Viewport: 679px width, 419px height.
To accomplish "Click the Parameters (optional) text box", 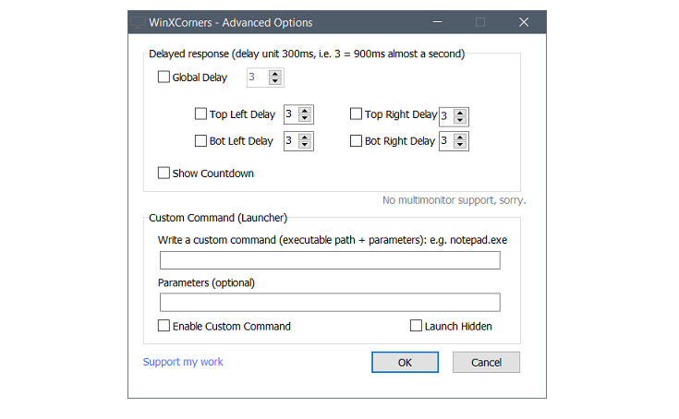I will point(330,303).
